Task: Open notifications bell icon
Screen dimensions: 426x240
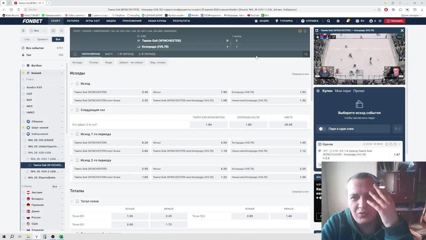Action: click(348, 21)
